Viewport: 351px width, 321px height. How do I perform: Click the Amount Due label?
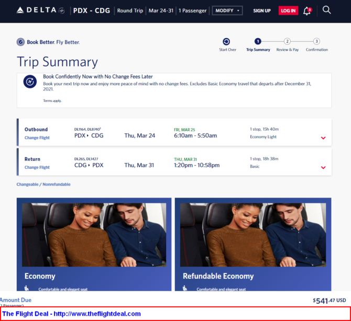16,300
